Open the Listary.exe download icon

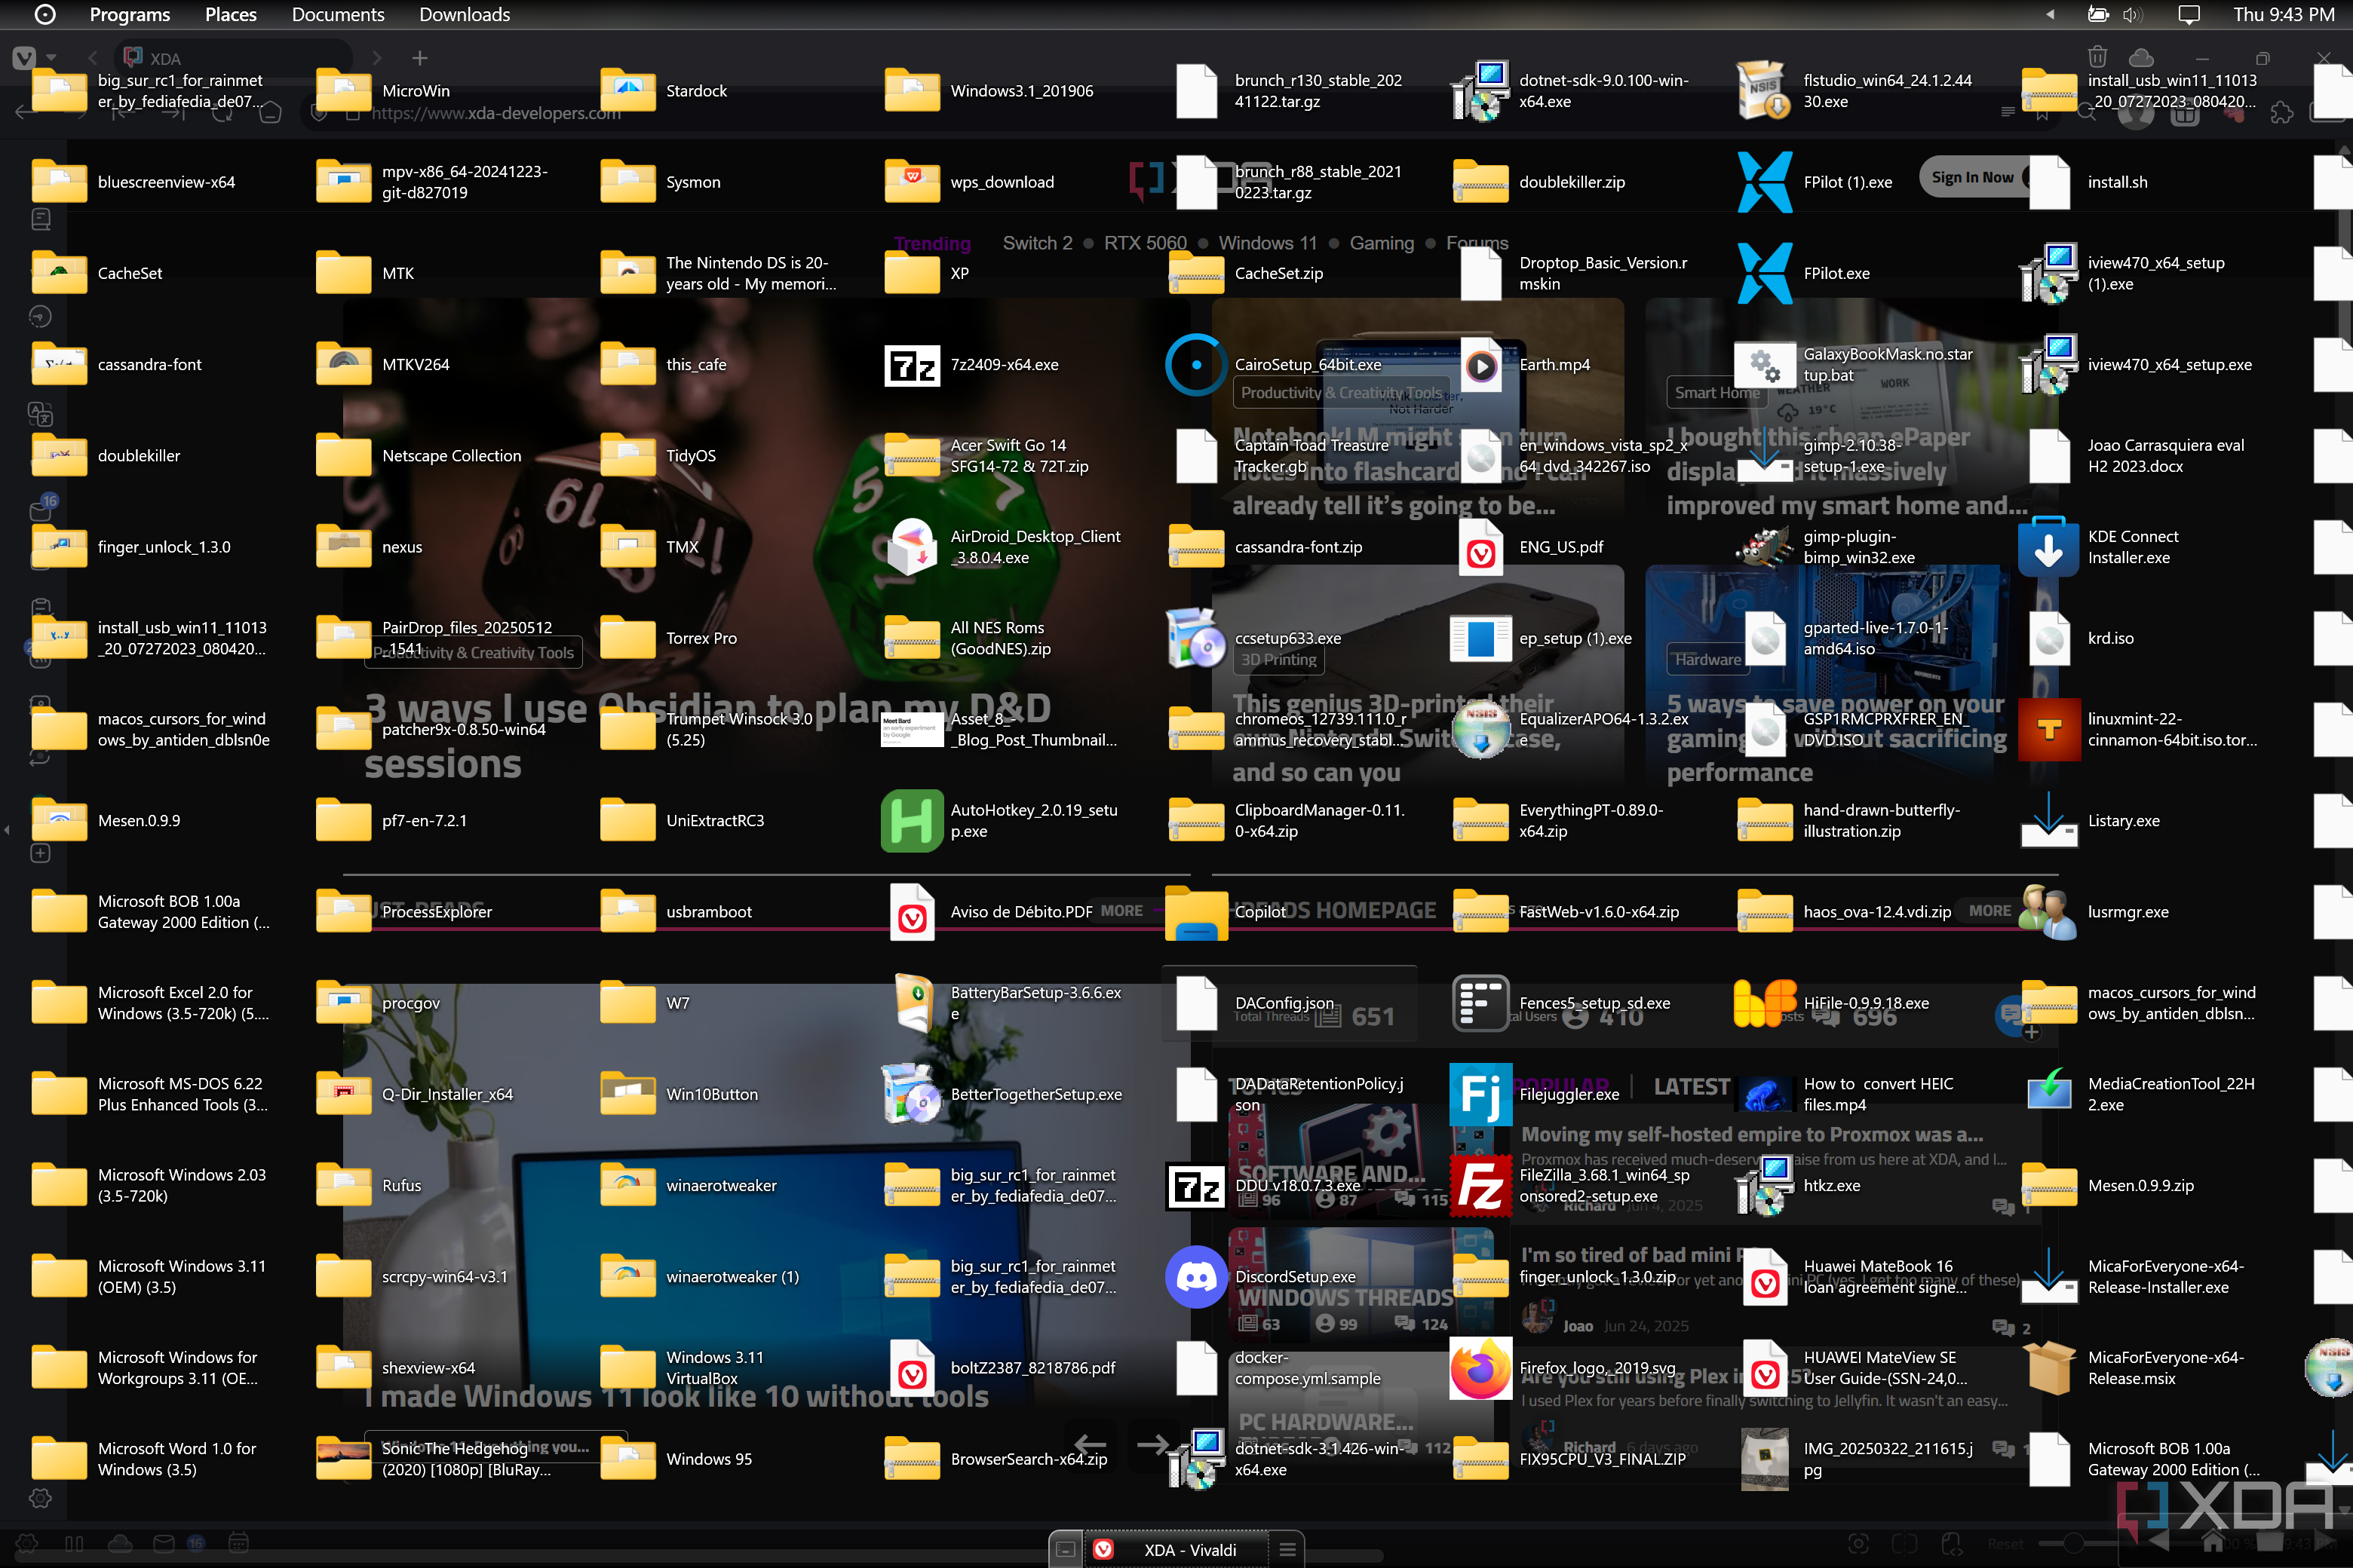tap(2048, 821)
